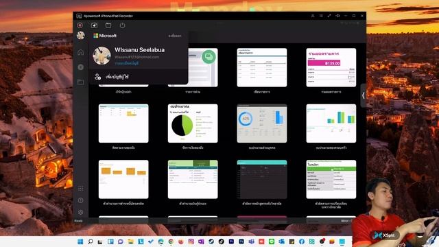Click the info circle icon in the sidebar
Screen dimensions: 439x247
[81, 200]
